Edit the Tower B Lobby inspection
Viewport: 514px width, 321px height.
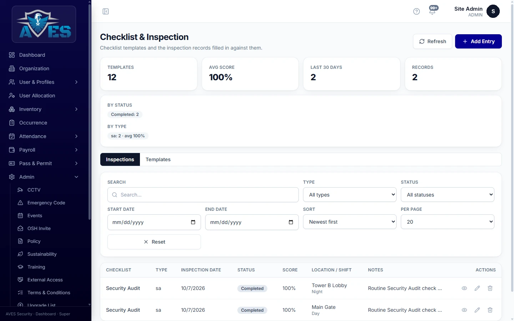click(477, 288)
